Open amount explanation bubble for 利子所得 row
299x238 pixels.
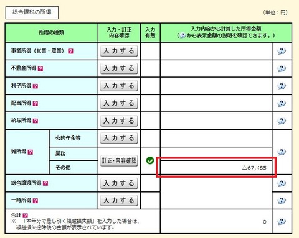[x=282, y=86]
